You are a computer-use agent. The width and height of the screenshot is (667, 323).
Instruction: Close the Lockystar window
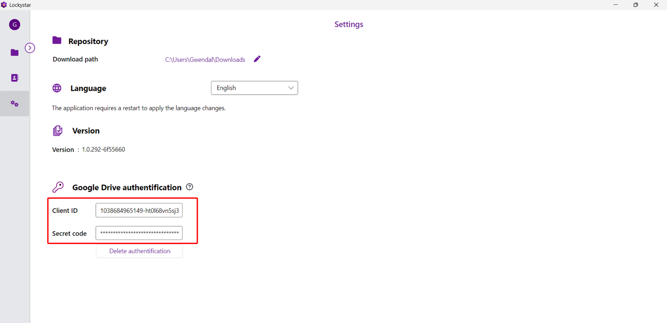tap(656, 5)
